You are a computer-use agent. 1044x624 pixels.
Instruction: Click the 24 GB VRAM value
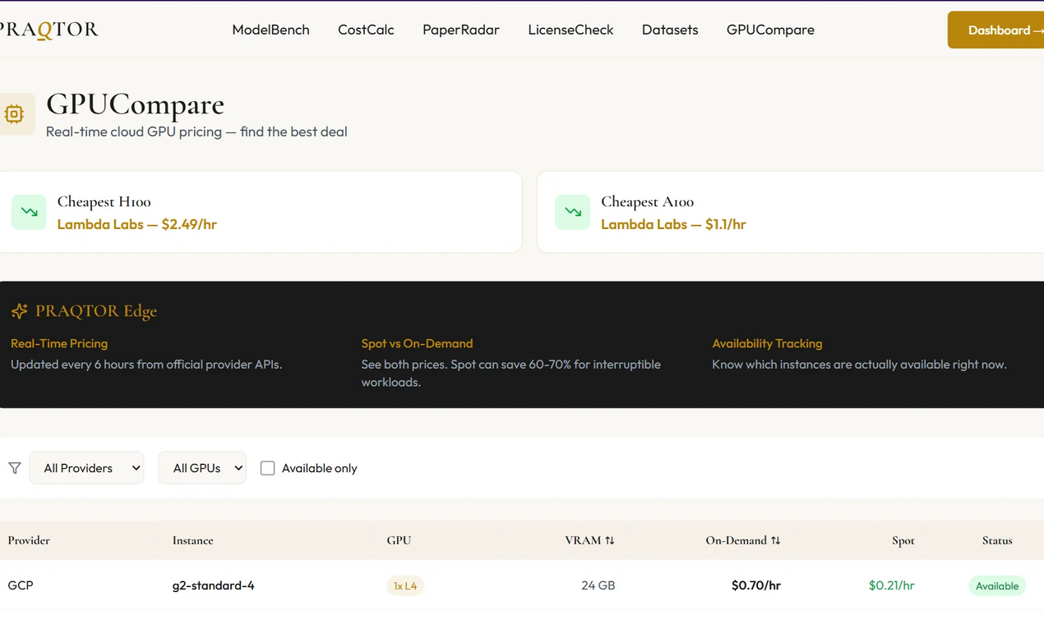pyautogui.click(x=598, y=585)
